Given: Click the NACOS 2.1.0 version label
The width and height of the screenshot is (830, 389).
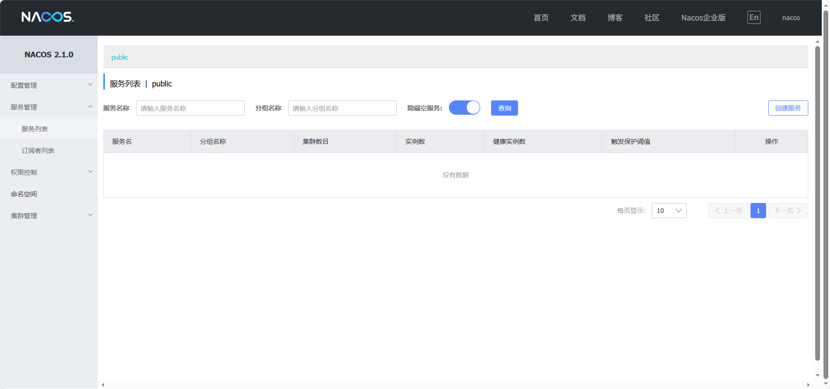Looking at the screenshot, I should pos(49,55).
